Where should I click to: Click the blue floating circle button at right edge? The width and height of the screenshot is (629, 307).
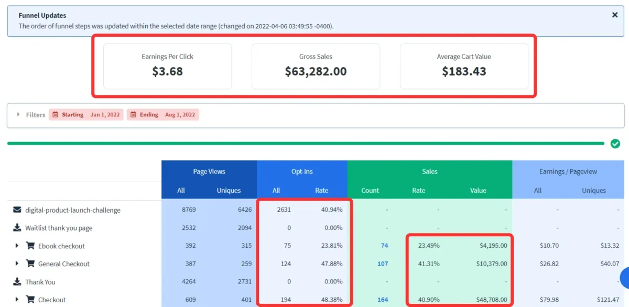[624, 278]
